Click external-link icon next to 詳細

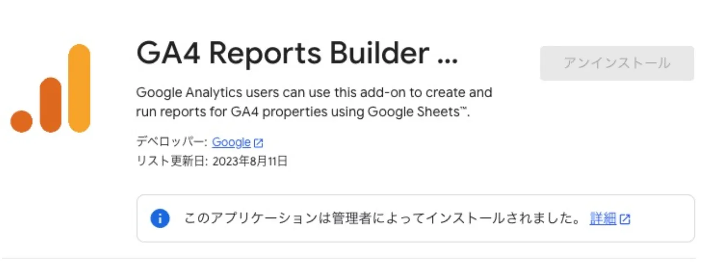click(625, 219)
